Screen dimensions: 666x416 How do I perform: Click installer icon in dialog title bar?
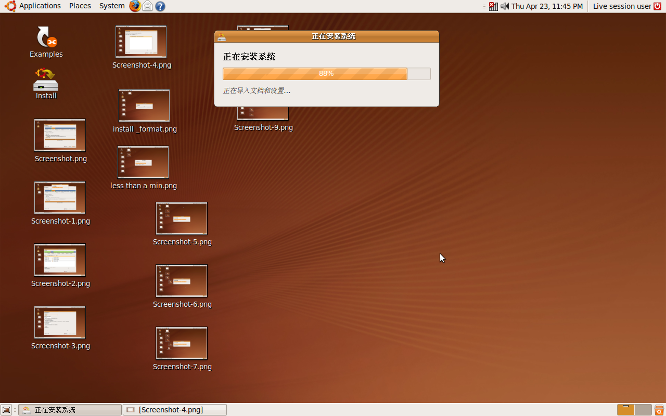(x=222, y=36)
